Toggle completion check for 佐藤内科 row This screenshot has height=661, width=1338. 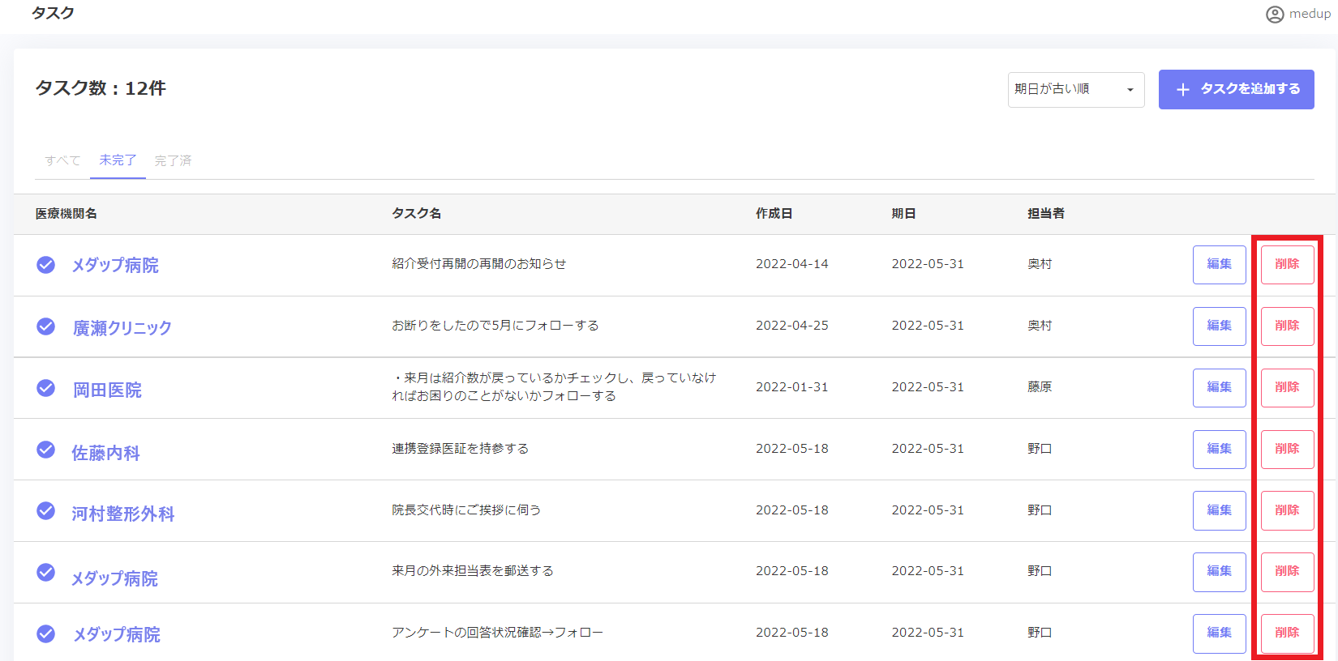tap(46, 449)
